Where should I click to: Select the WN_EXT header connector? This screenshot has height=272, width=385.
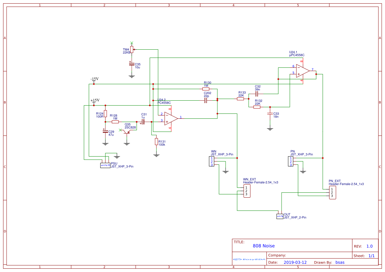[x=247, y=191]
